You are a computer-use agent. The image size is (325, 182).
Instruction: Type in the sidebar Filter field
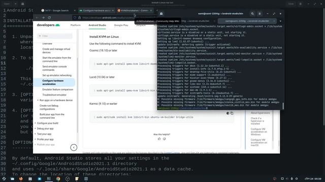(x=55, y=36)
